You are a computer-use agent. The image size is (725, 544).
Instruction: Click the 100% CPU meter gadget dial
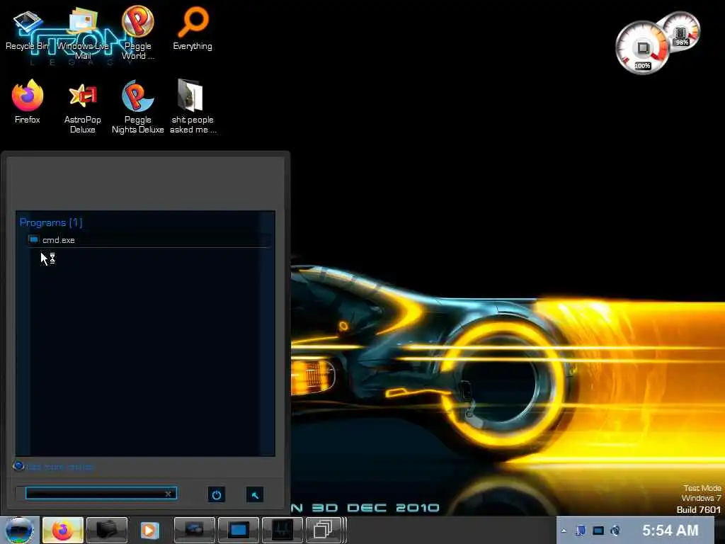(x=641, y=48)
